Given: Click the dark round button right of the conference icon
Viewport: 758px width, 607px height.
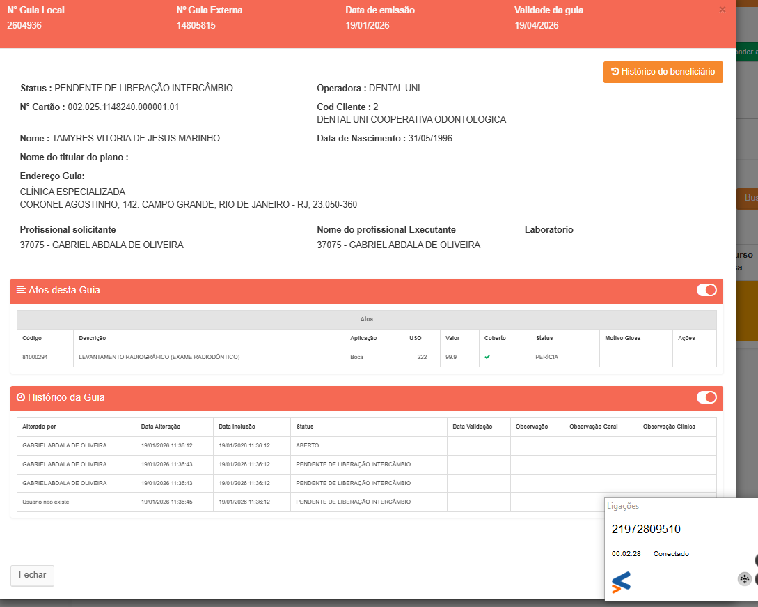Looking at the screenshot, I should 756,578.
